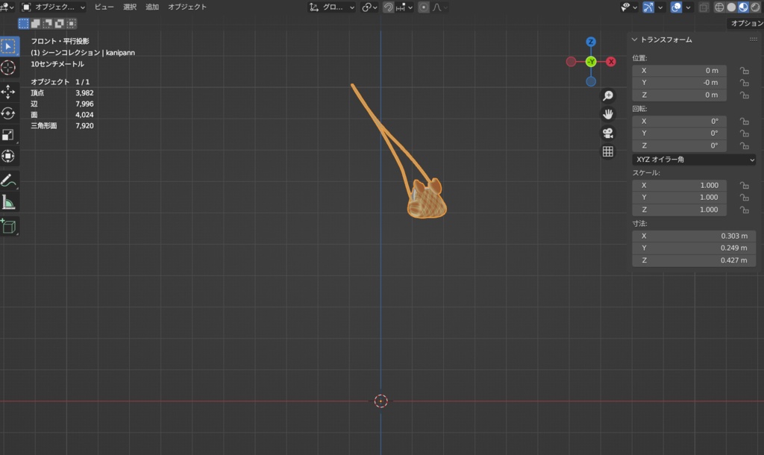Switch to rendered viewport shading
The height and width of the screenshot is (455, 764).
point(755,7)
